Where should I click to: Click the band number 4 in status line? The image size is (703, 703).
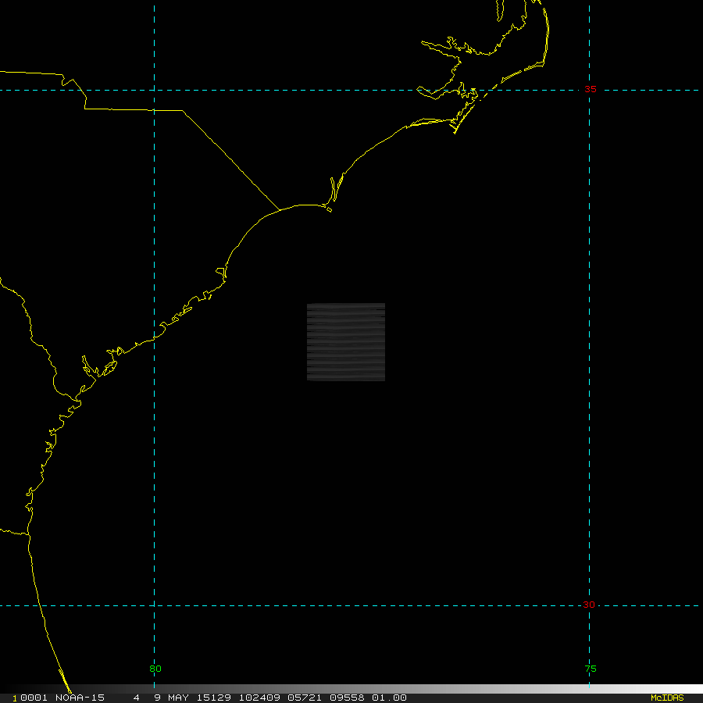pos(136,698)
